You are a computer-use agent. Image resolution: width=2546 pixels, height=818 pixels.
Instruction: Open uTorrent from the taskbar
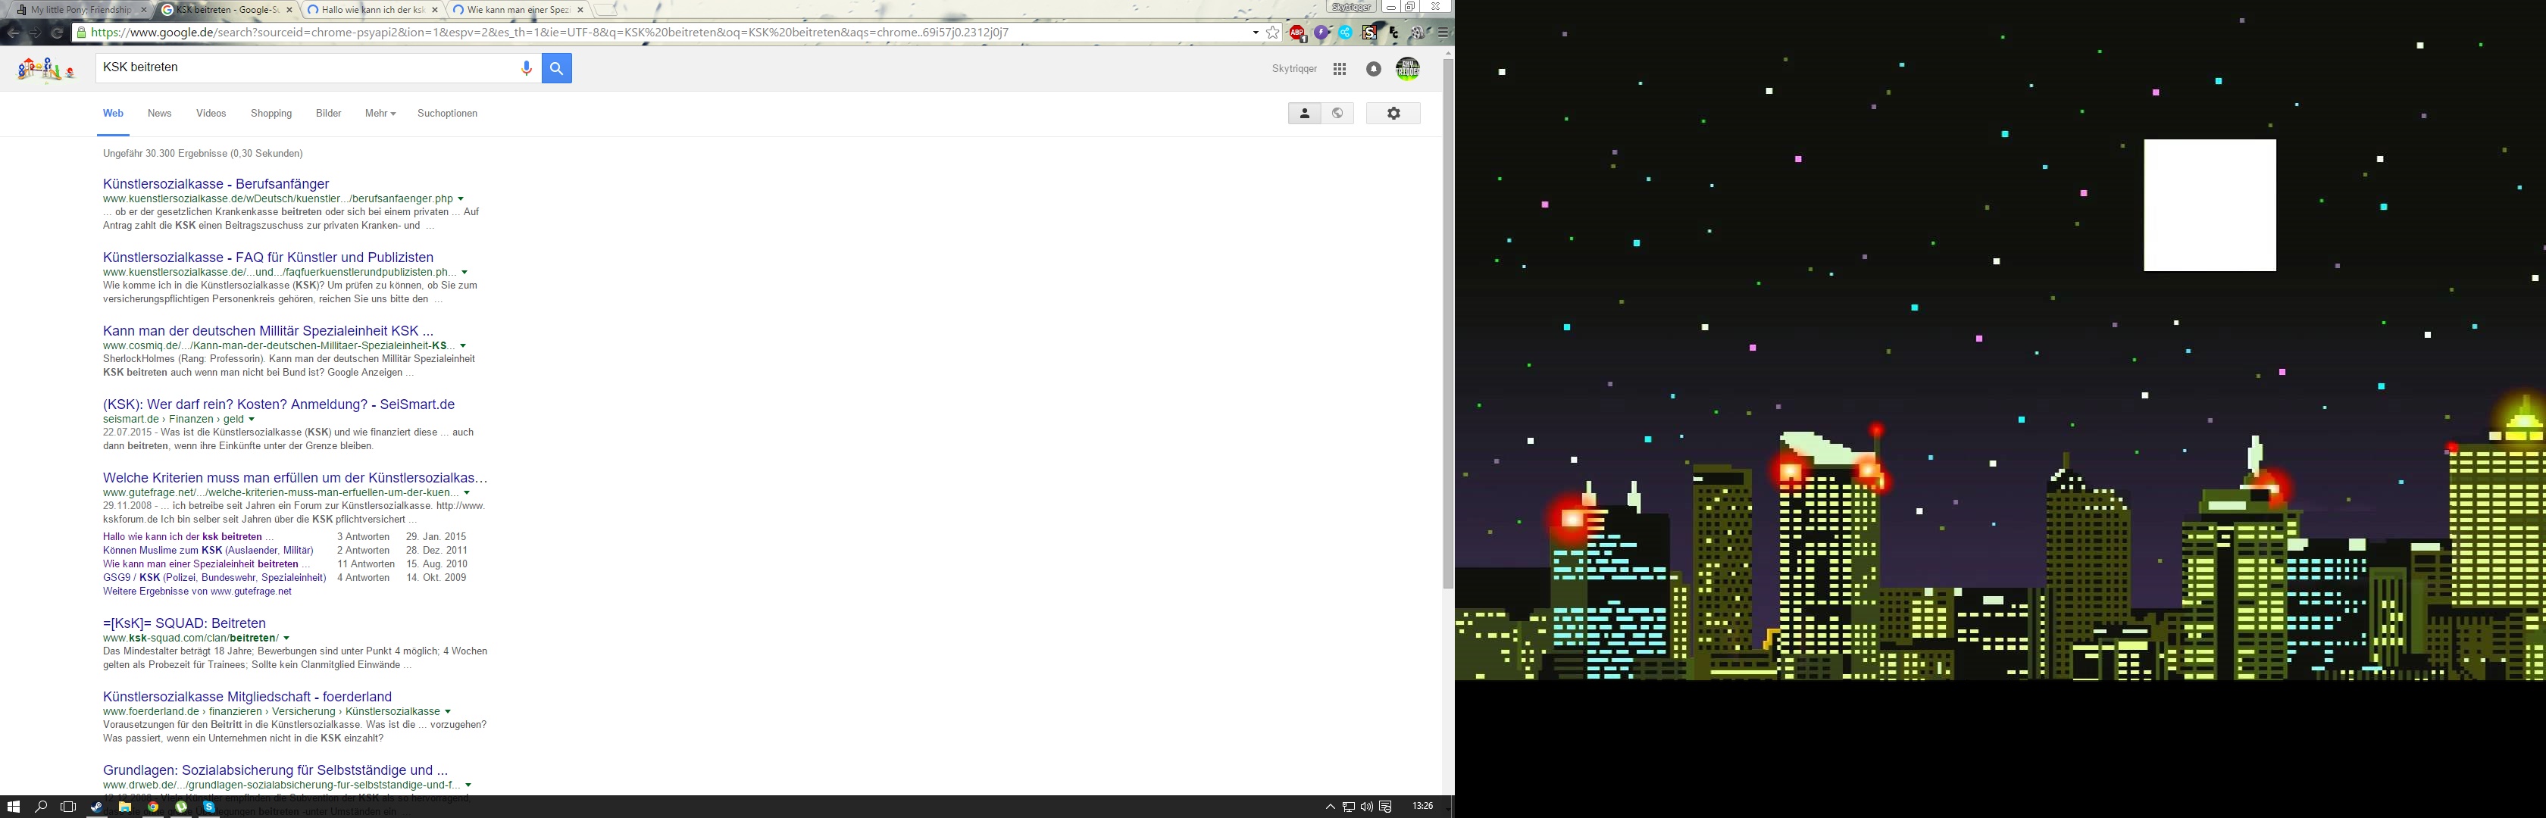click(181, 807)
